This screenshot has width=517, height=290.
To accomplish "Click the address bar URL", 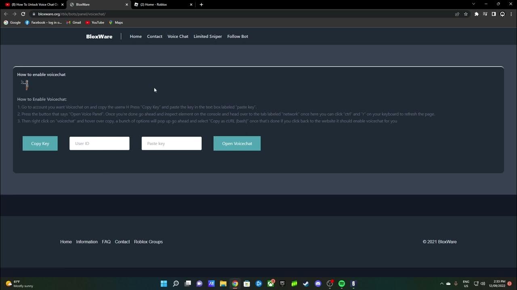I will click(72, 14).
